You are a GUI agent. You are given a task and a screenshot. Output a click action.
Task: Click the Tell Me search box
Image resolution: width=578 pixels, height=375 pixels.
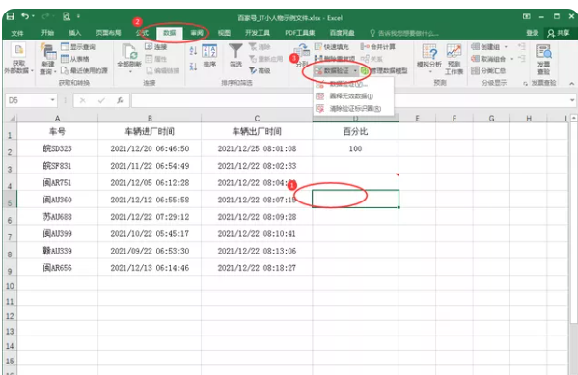[404, 33]
